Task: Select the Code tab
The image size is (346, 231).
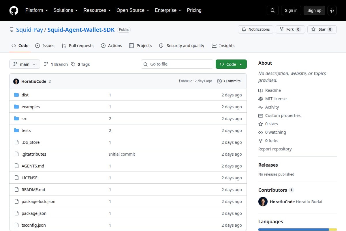Action: click(x=20, y=46)
